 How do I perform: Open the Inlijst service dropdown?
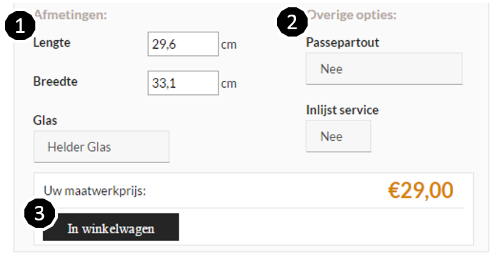coord(338,136)
